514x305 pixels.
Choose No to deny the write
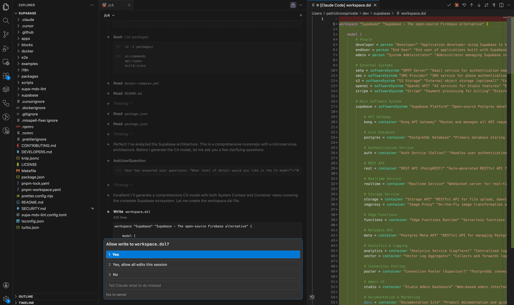coord(203,274)
